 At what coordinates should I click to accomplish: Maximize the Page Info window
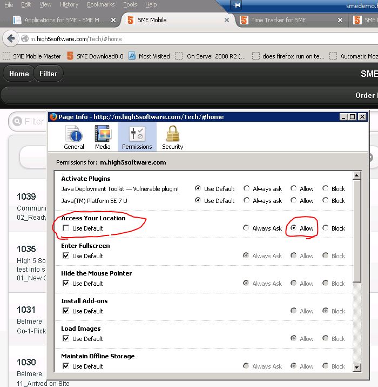point(353,117)
